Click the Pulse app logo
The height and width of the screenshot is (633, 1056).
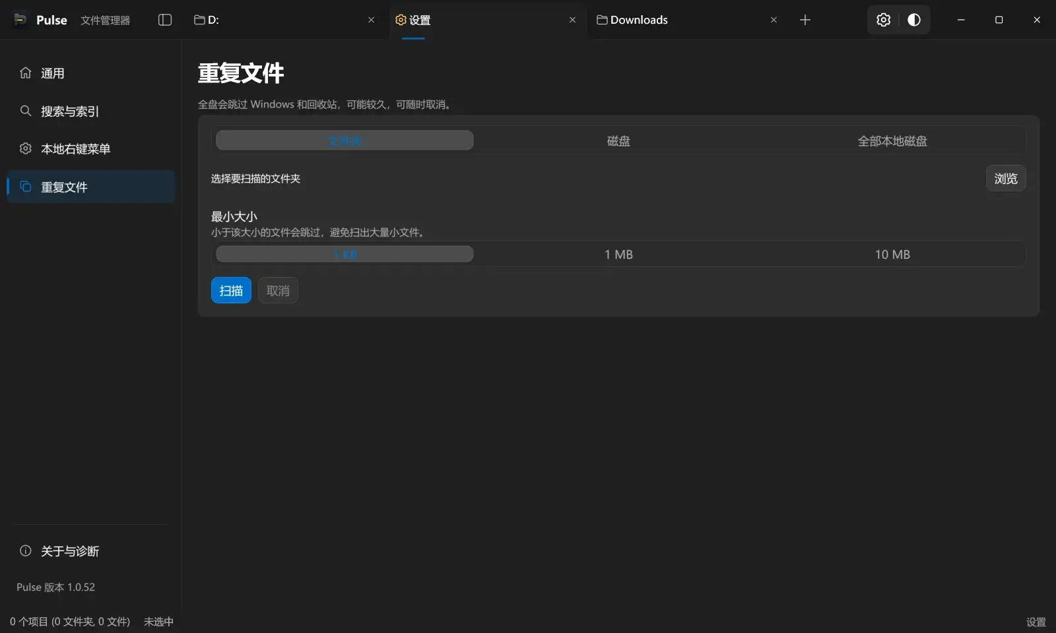[20, 20]
